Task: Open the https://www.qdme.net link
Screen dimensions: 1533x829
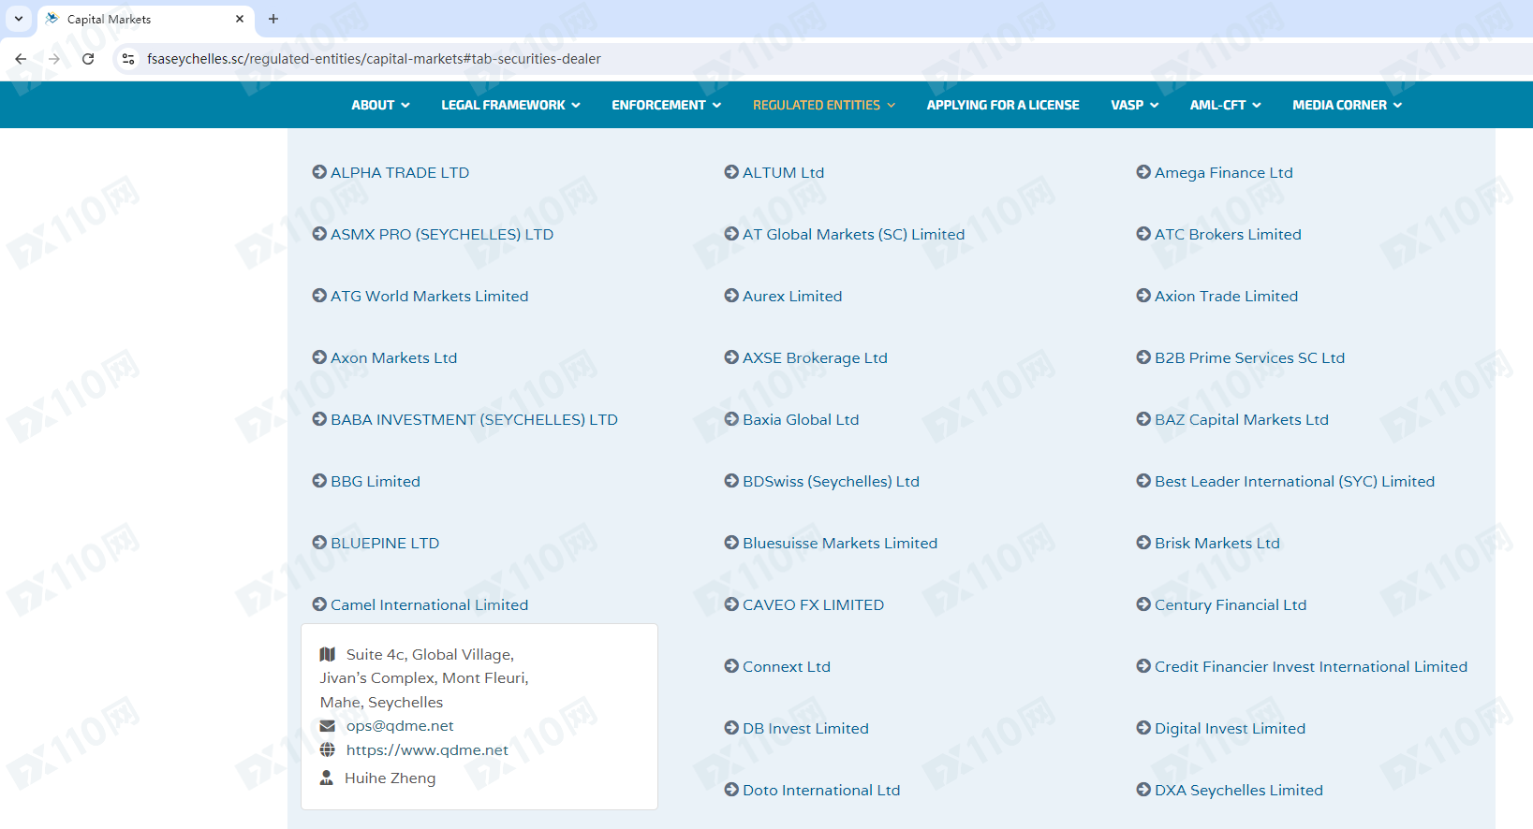Action: [427, 749]
